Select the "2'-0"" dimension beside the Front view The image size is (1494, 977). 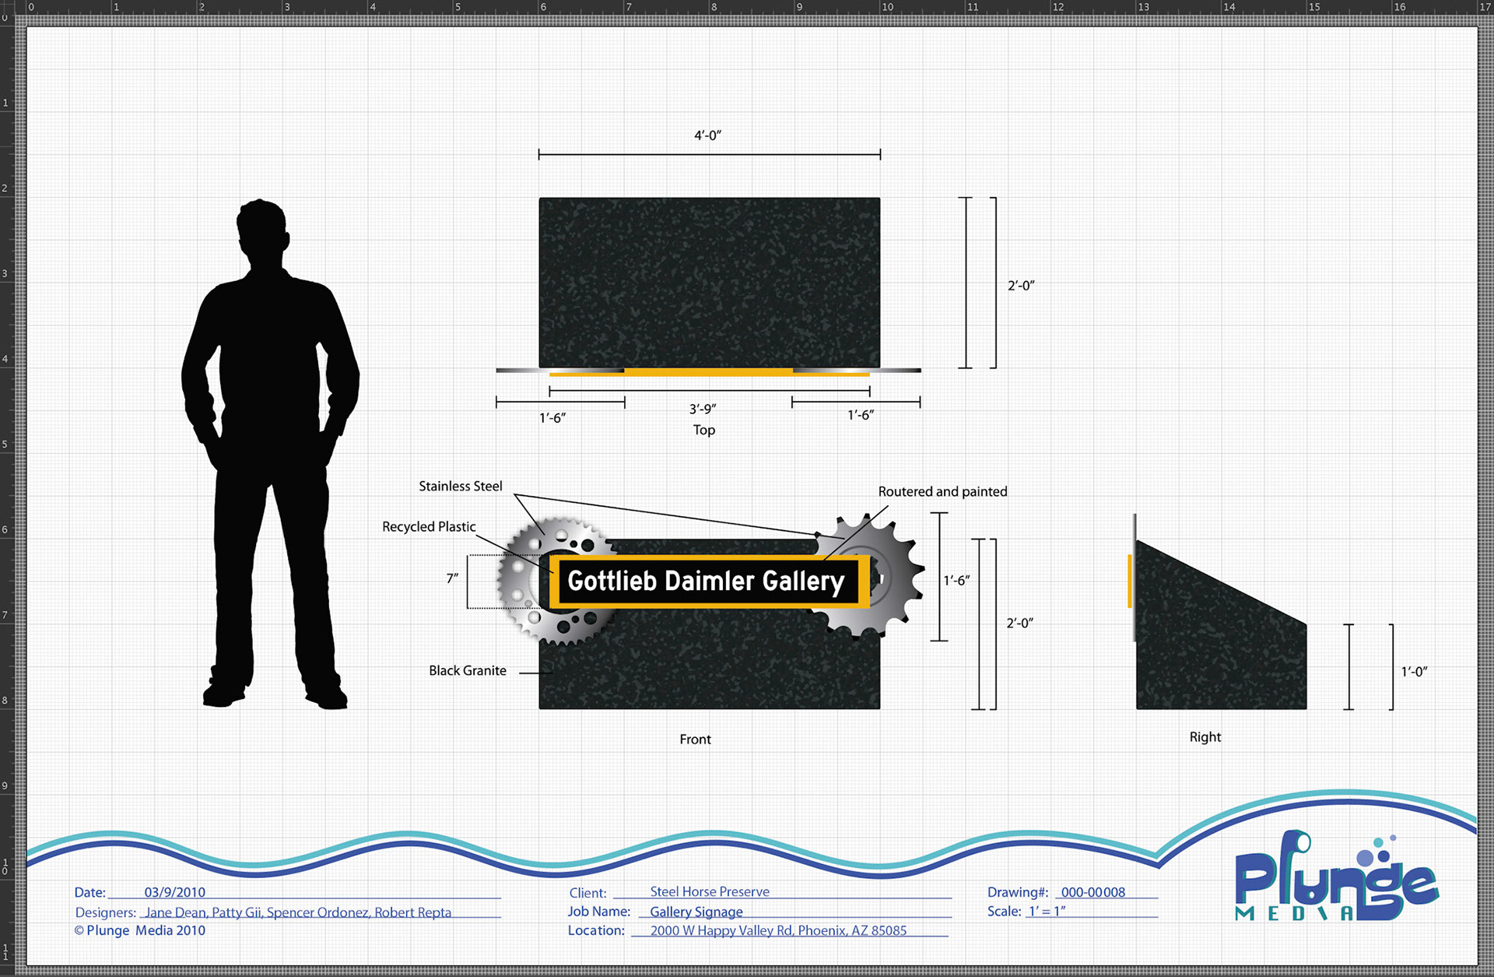point(1019,623)
